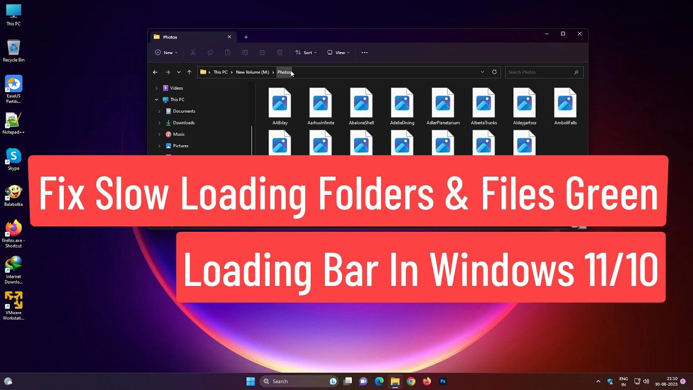Click the EaseUS Partition desktop icon

point(14,89)
